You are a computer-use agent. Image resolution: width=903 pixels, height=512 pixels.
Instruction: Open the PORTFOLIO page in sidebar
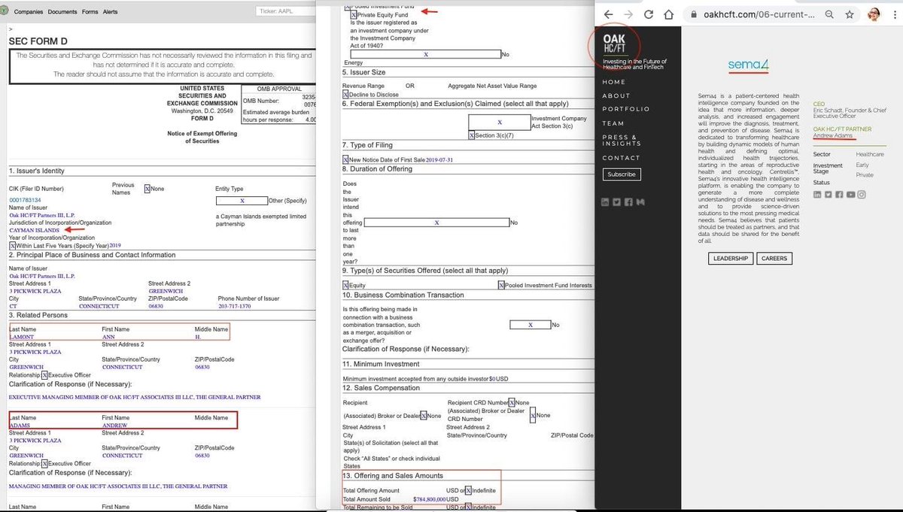tap(625, 109)
